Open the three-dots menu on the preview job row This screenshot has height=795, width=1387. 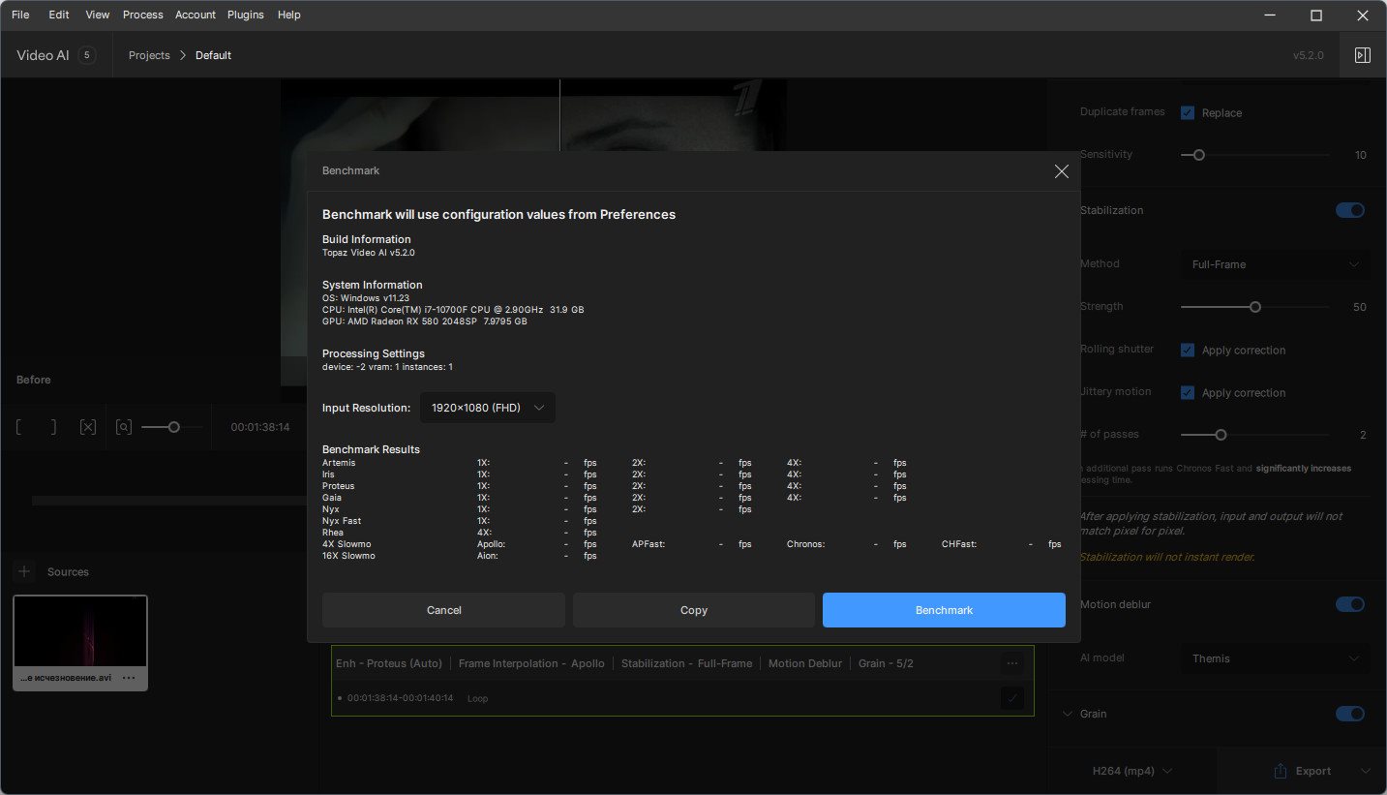click(x=1012, y=663)
